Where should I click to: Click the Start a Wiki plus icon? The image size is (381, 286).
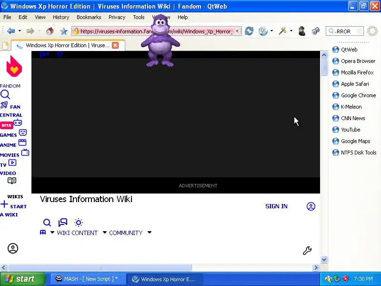4,204
